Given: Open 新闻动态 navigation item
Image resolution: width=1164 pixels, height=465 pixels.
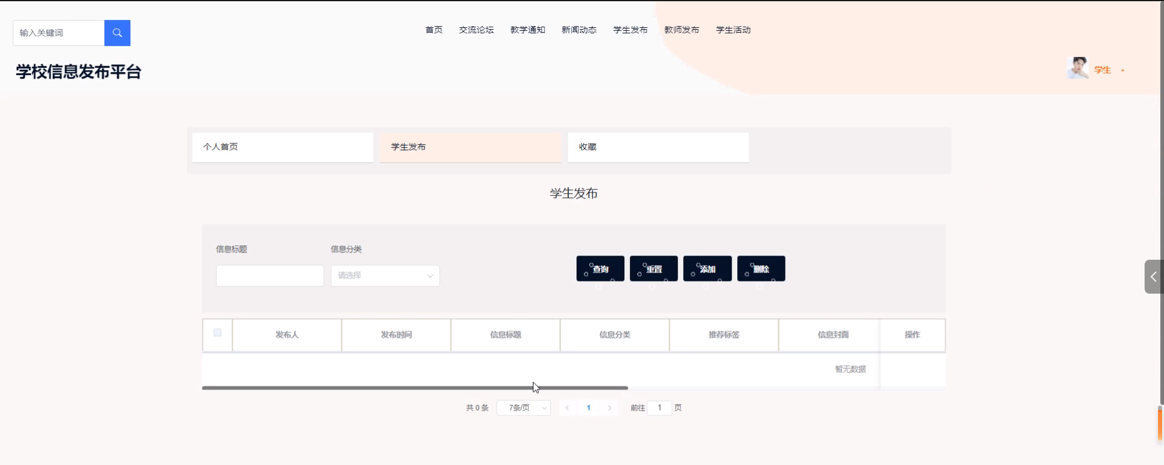Looking at the screenshot, I should [579, 30].
